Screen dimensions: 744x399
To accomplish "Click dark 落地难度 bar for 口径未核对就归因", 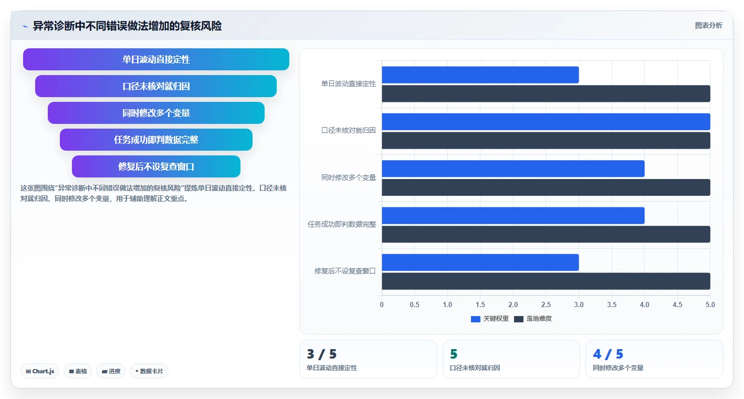I will (546, 141).
